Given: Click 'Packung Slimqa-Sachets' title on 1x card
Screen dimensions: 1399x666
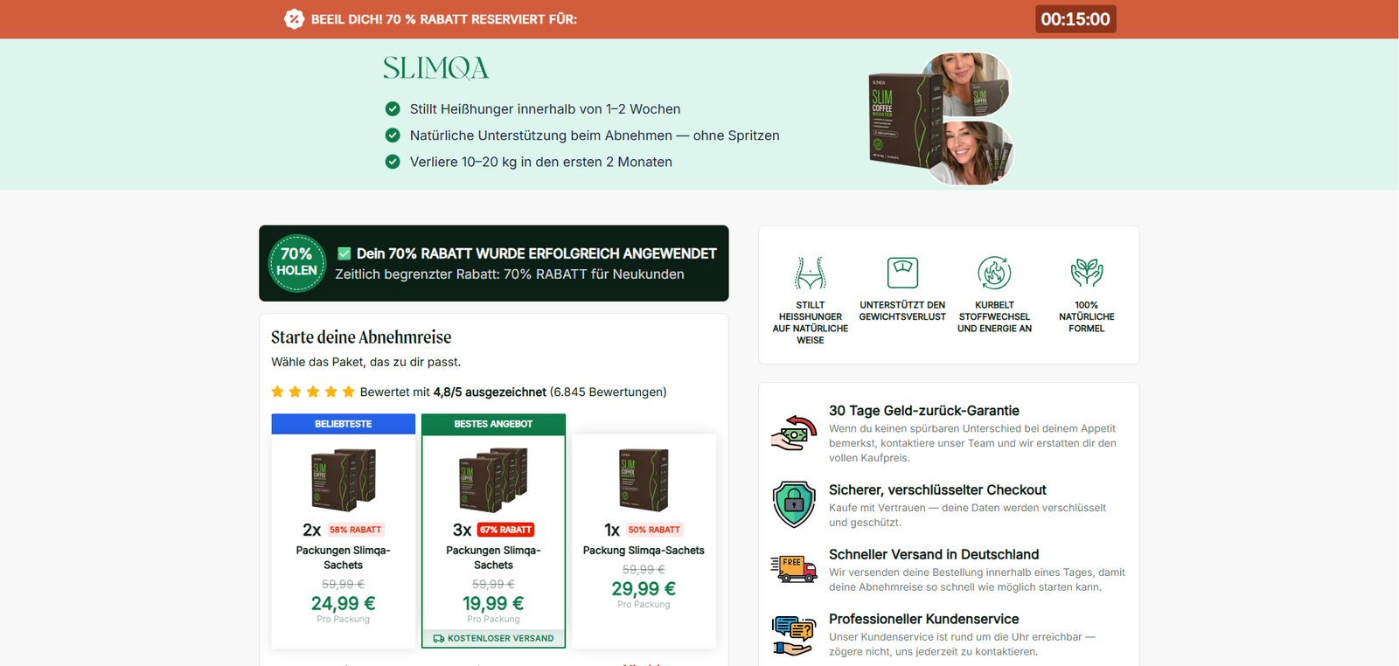Looking at the screenshot, I should [644, 551].
